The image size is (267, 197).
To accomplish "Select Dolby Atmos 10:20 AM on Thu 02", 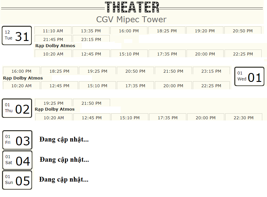I will [x=54, y=117].
